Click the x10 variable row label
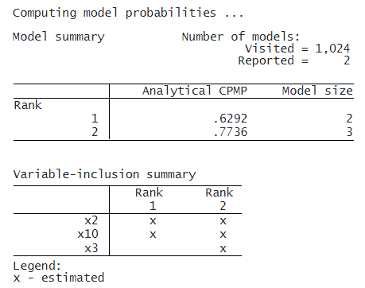 87,234
